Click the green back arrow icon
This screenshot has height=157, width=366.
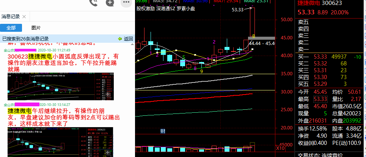(120, 39)
